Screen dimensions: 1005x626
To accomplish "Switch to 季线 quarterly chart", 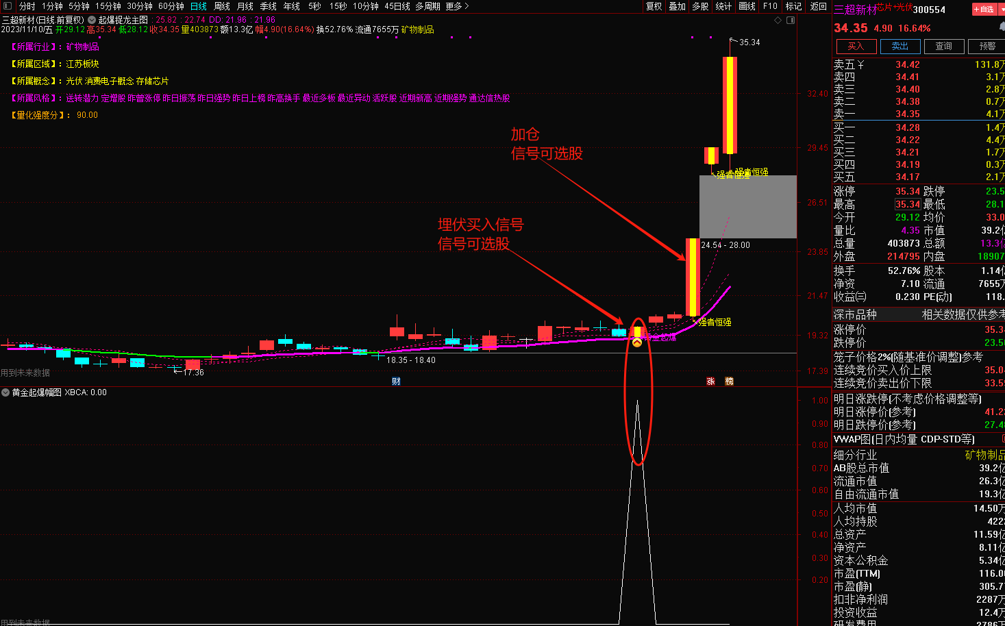I will 269,6.
